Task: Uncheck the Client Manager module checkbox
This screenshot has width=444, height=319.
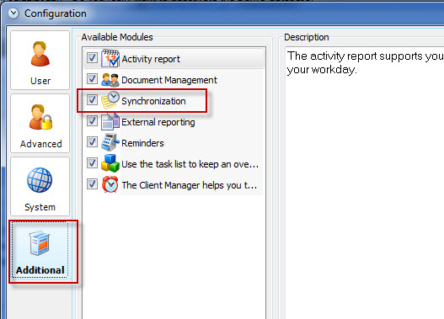Action: 92,184
